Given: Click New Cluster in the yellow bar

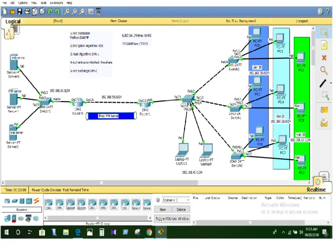Looking at the screenshot, I should (119, 21).
